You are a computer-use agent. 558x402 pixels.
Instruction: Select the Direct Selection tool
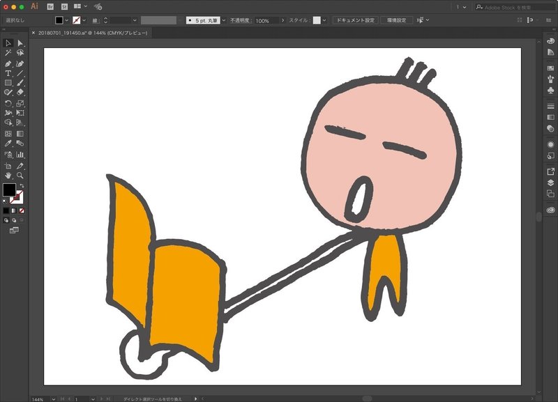click(x=20, y=43)
